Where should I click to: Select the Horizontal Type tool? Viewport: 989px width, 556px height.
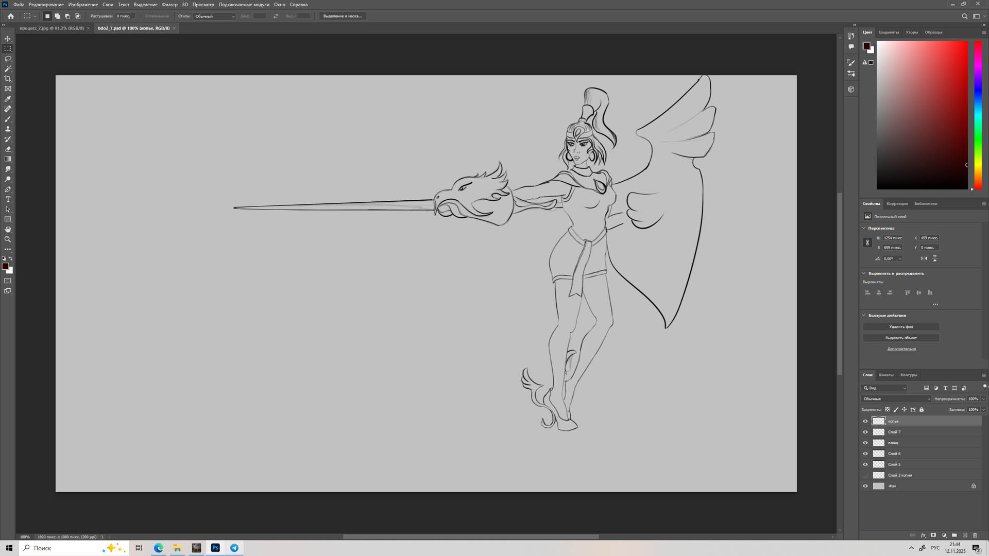click(x=8, y=199)
